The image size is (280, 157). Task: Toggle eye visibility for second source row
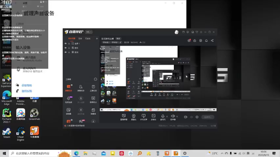coord(65,48)
